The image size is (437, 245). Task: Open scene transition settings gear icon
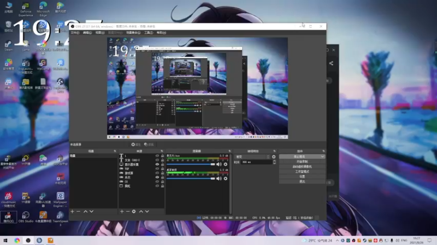click(274, 156)
